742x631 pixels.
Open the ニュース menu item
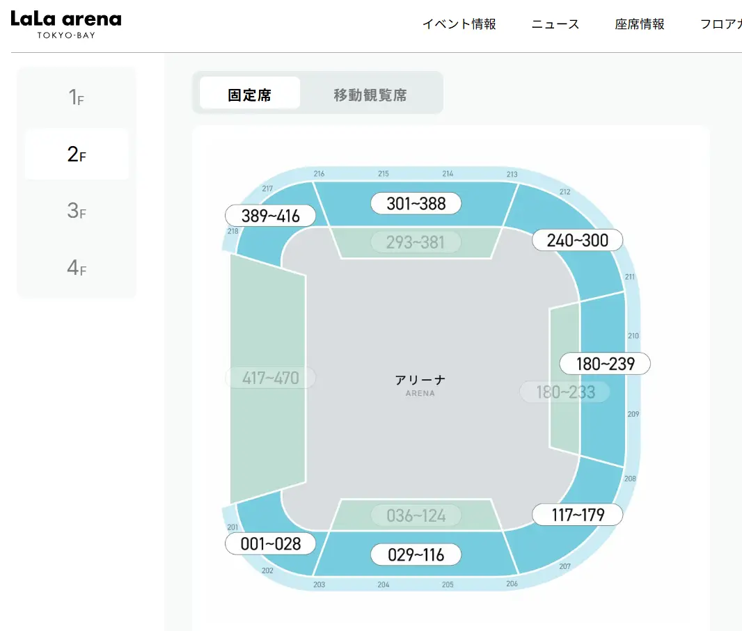point(555,24)
